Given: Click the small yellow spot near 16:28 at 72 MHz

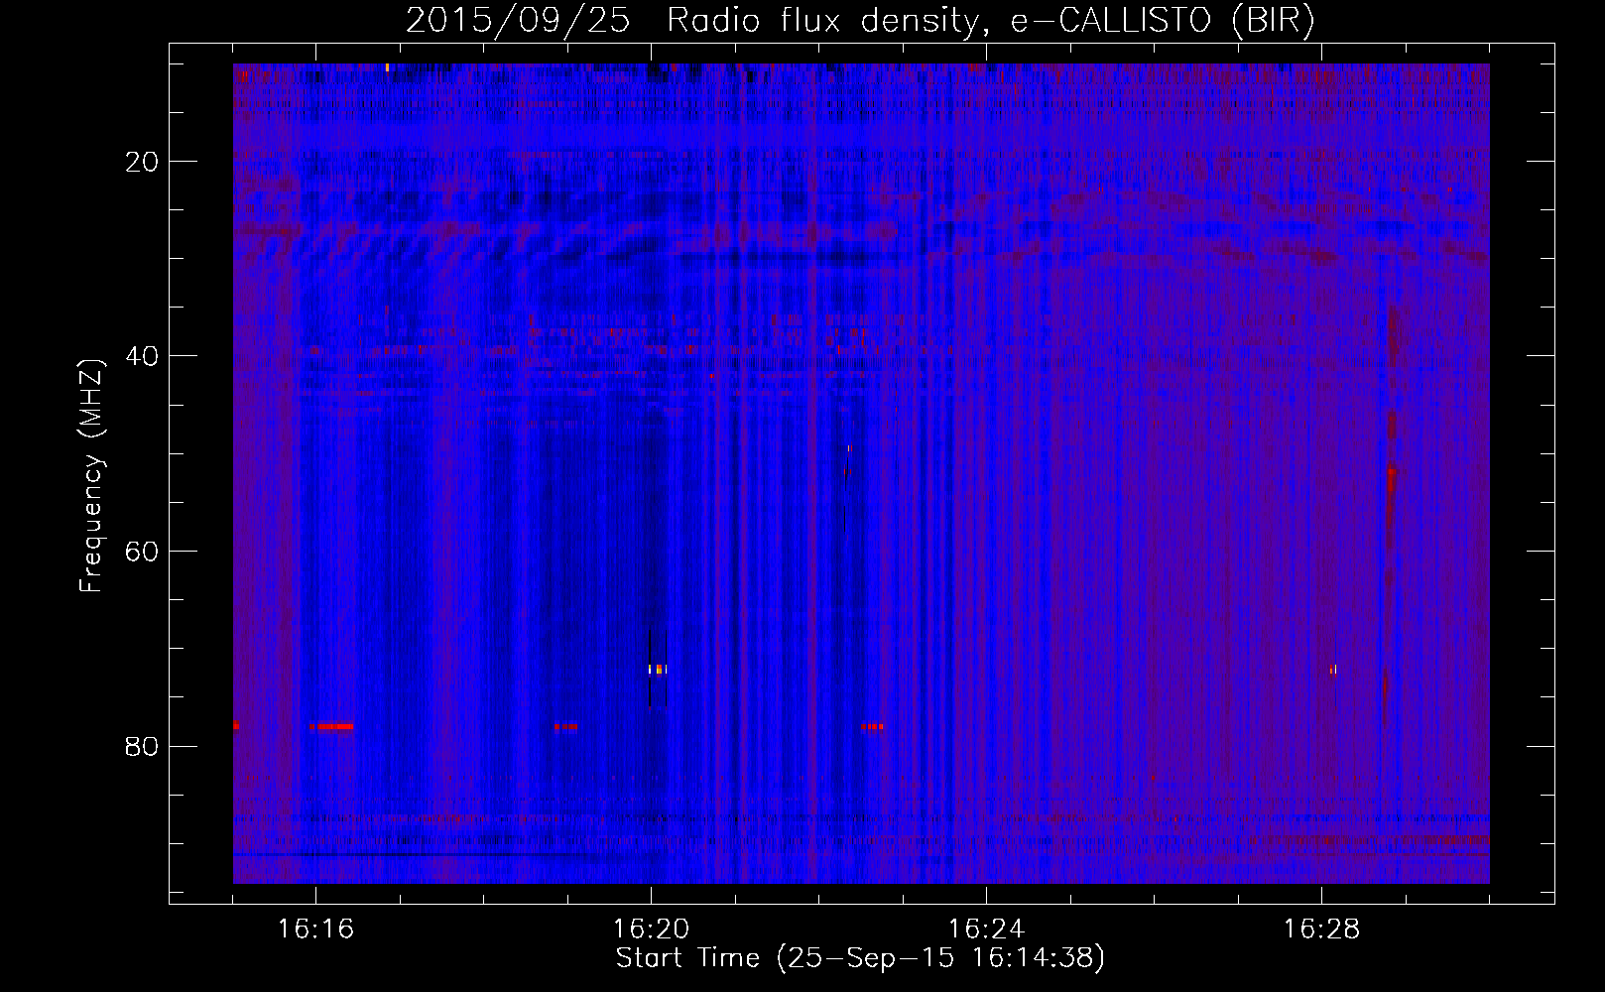Looking at the screenshot, I should pos(1333,670).
